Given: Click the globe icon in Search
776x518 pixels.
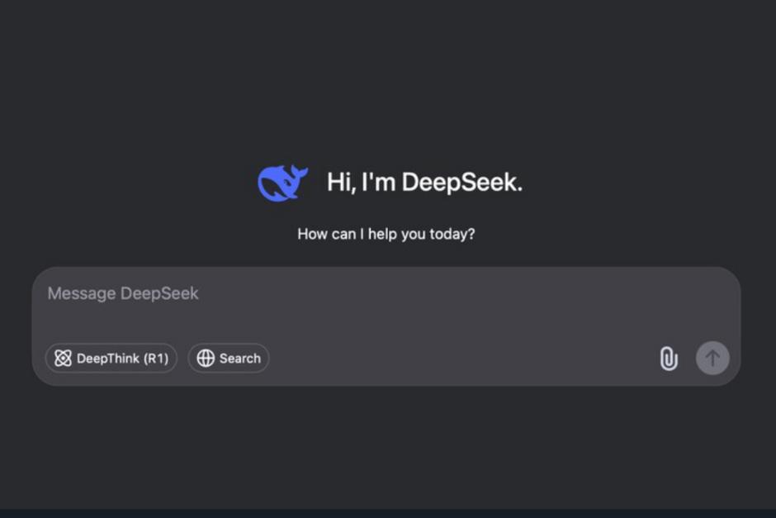Looking at the screenshot, I should point(206,359).
